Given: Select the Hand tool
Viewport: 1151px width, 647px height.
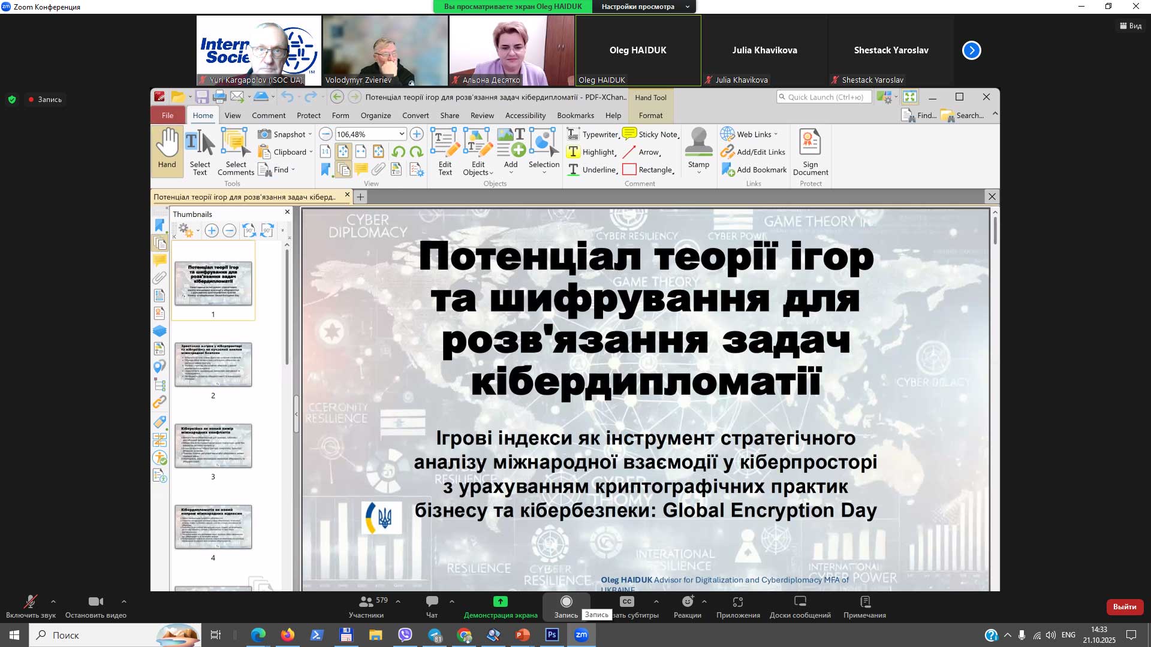Looking at the screenshot, I should [x=167, y=150].
